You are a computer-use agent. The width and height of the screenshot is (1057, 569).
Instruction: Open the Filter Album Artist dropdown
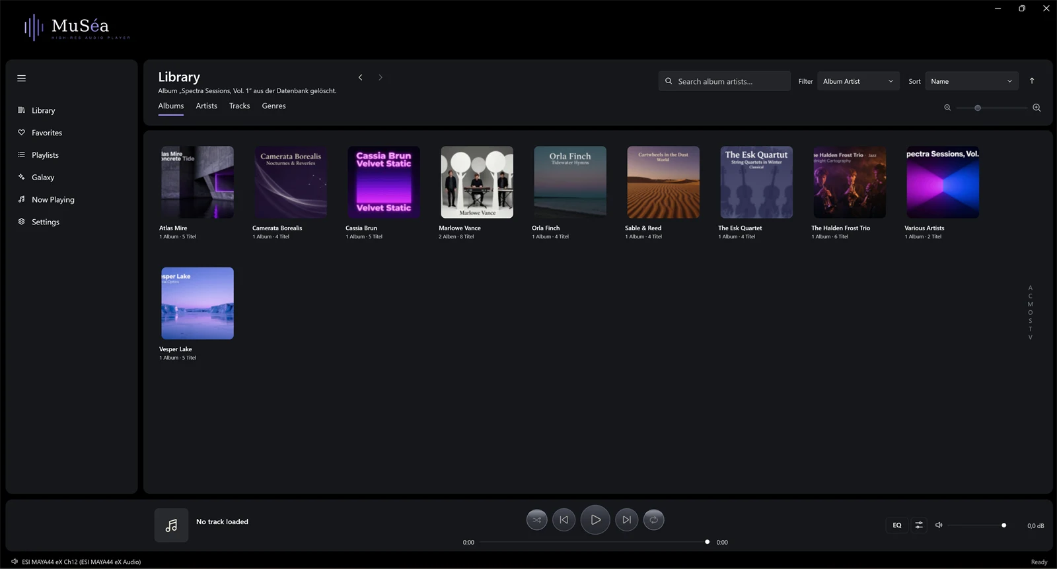[x=858, y=81]
